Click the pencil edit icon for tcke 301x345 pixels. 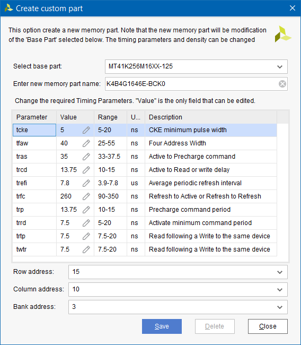click(x=86, y=130)
